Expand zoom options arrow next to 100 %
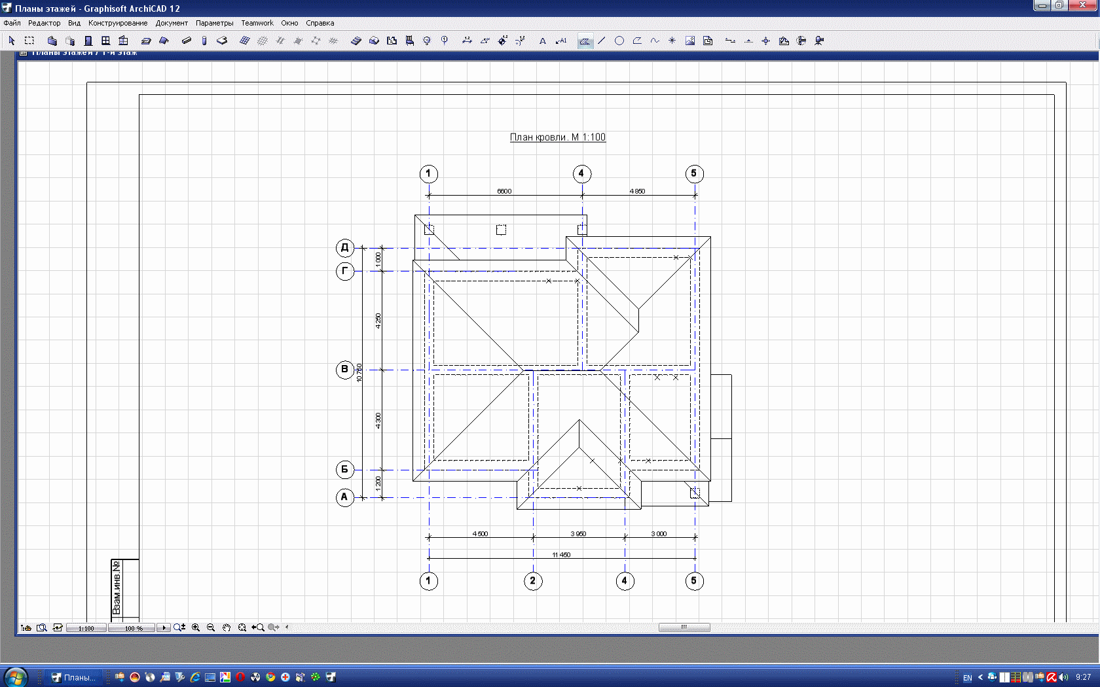Image resolution: width=1100 pixels, height=687 pixels. tap(163, 627)
